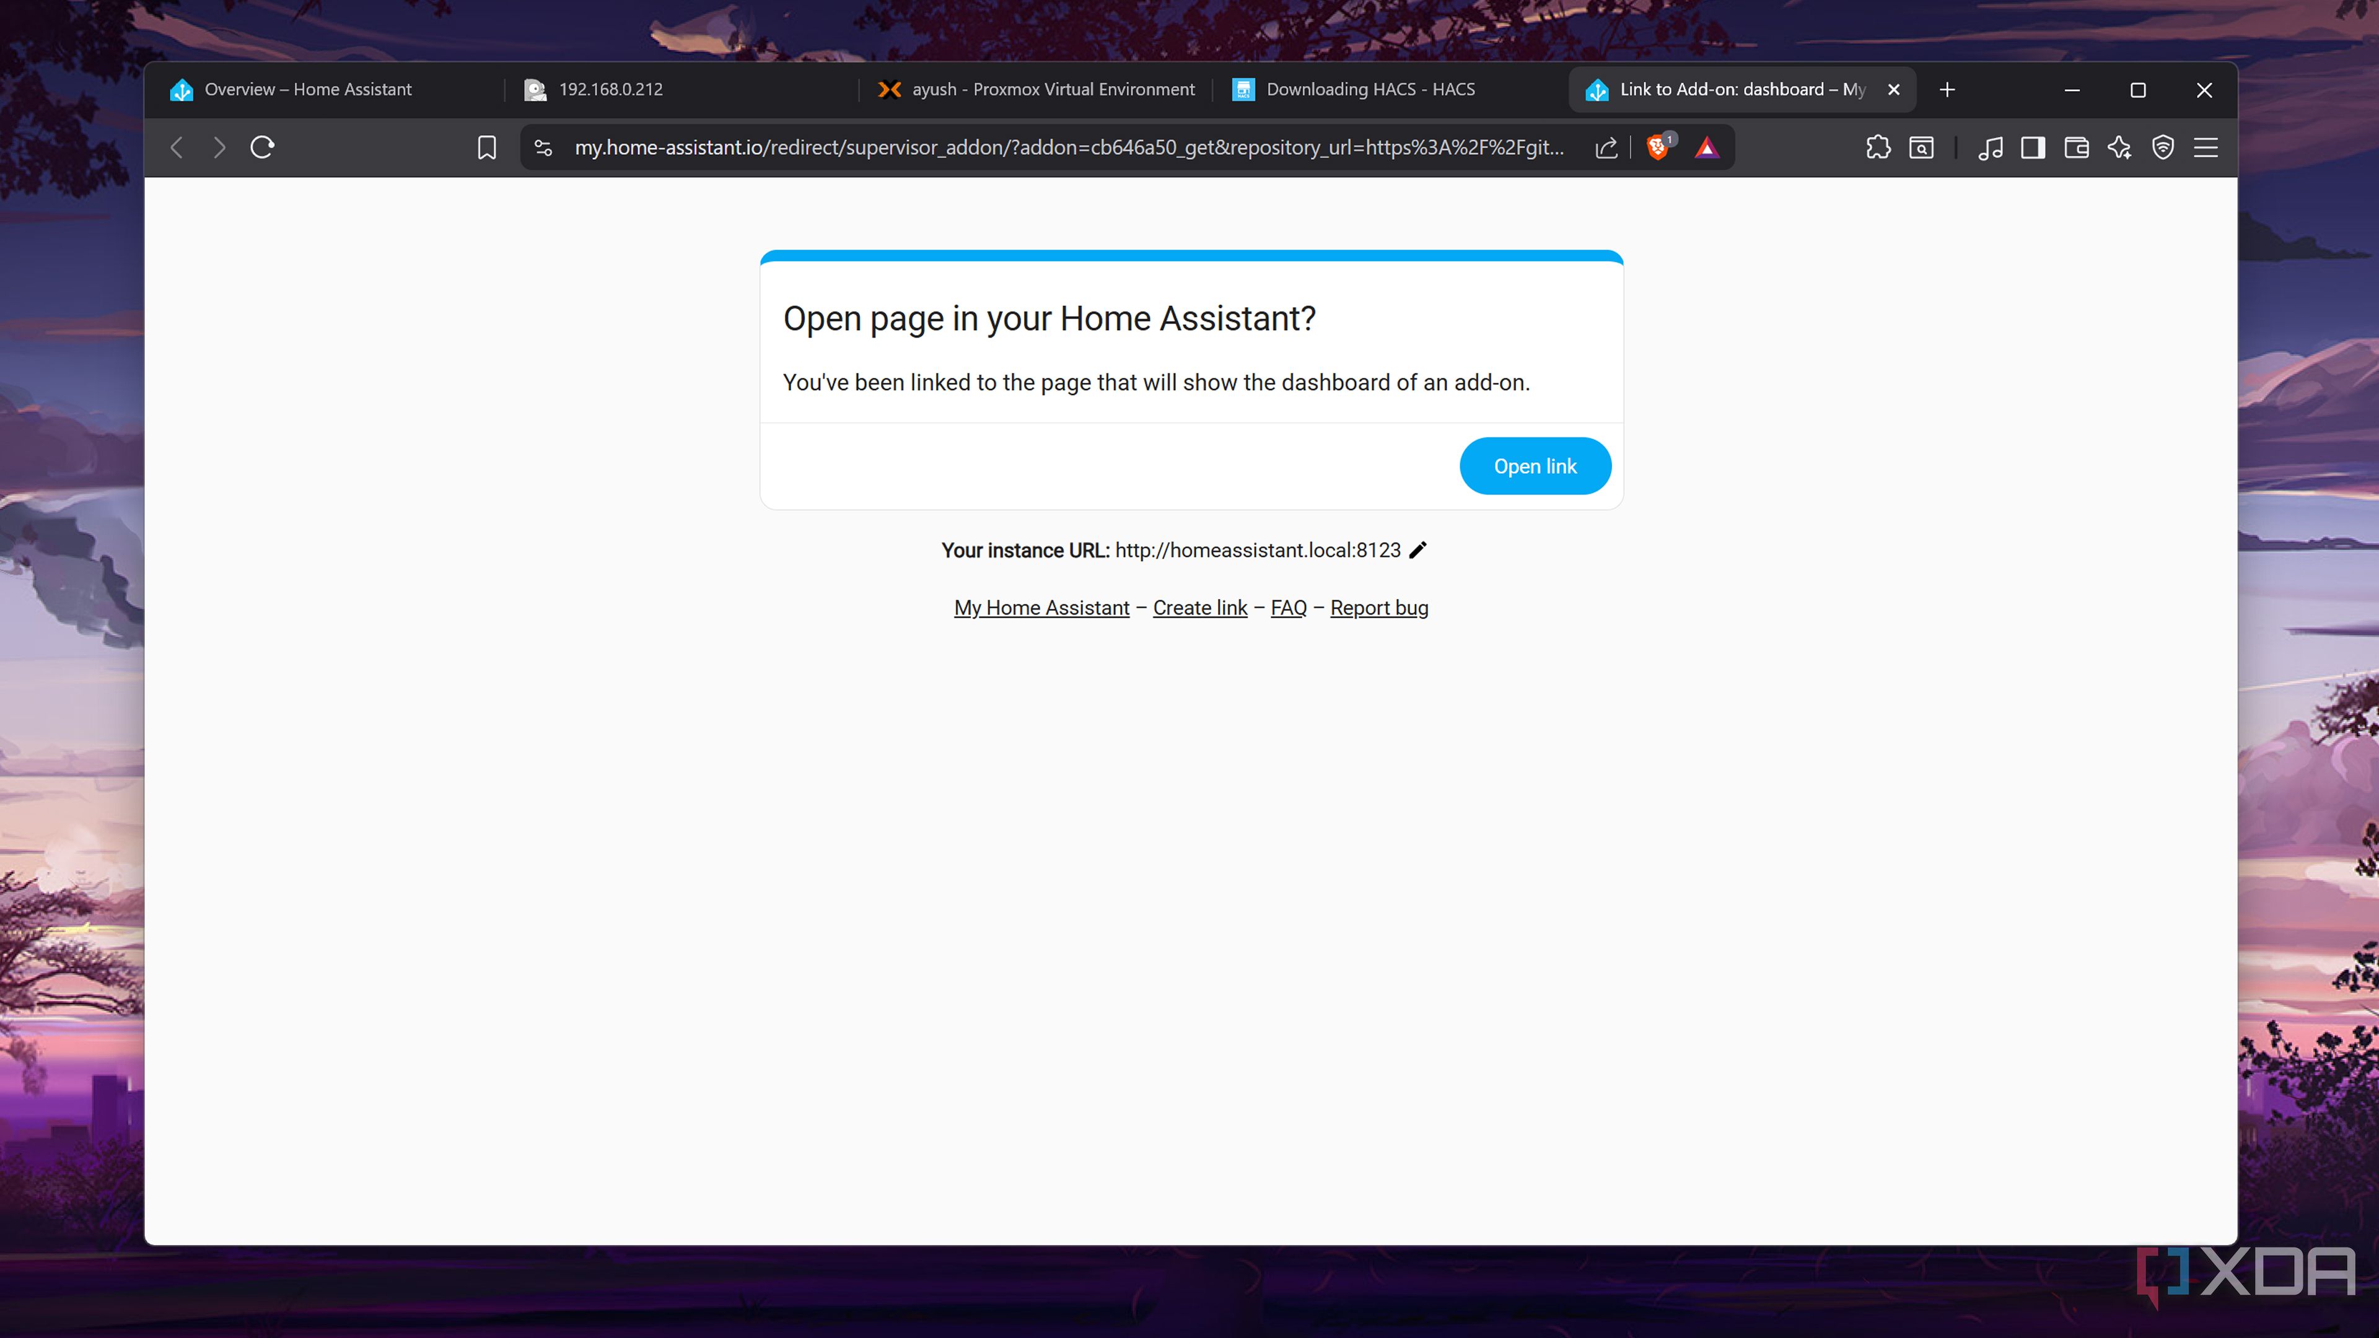Open Brave Shields lion icon
The image size is (2379, 1338).
(1658, 148)
